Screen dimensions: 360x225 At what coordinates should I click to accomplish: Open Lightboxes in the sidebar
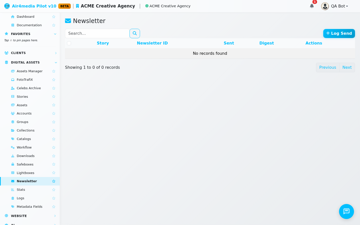click(x=25, y=173)
